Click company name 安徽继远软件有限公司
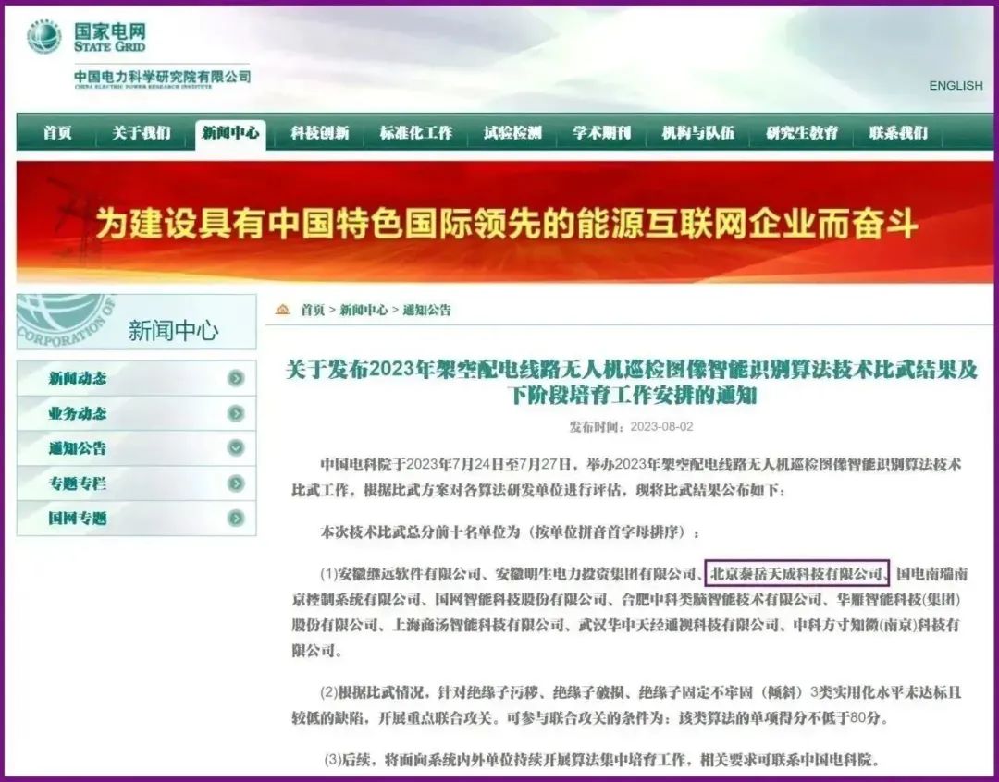The image size is (999, 782). (x=409, y=574)
